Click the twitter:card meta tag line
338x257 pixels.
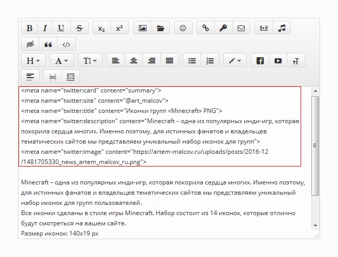click(91, 90)
